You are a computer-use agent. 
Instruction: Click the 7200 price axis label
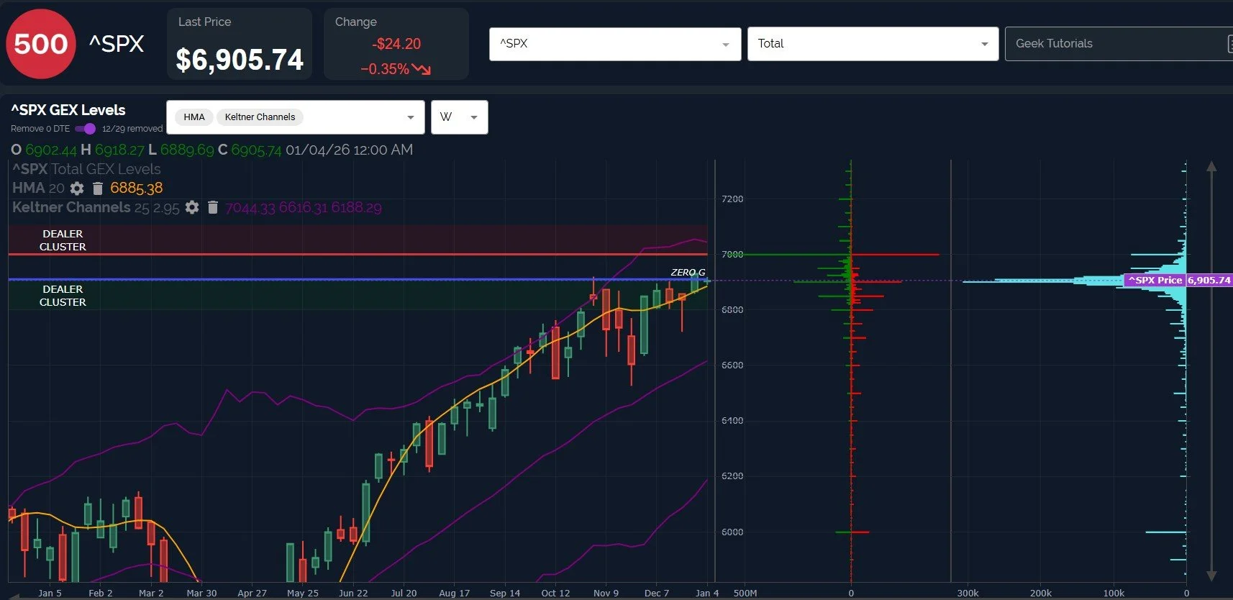pos(732,199)
